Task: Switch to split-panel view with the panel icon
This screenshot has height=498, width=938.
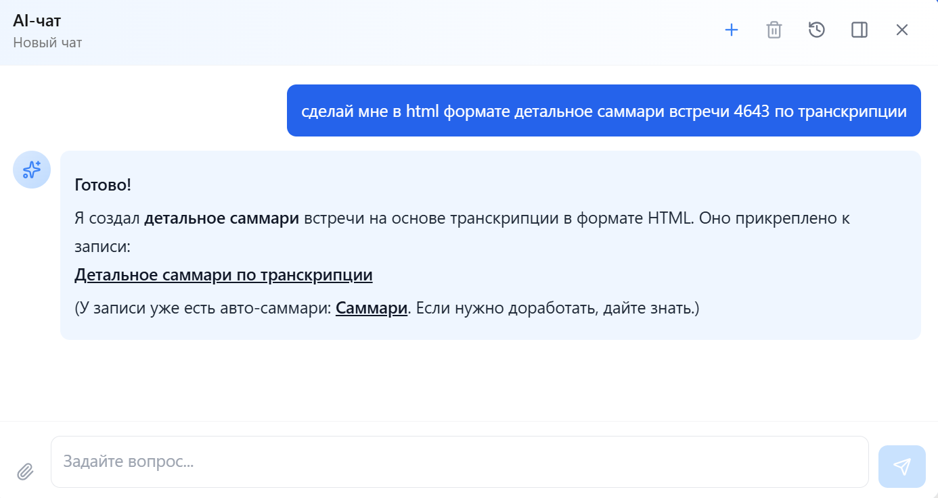Action: click(859, 30)
